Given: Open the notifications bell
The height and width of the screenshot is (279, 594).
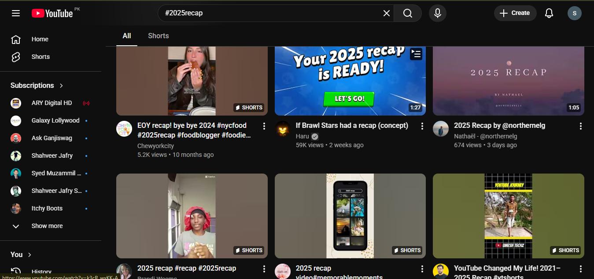Looking at the screenshot, I should [x=549, y=13].
